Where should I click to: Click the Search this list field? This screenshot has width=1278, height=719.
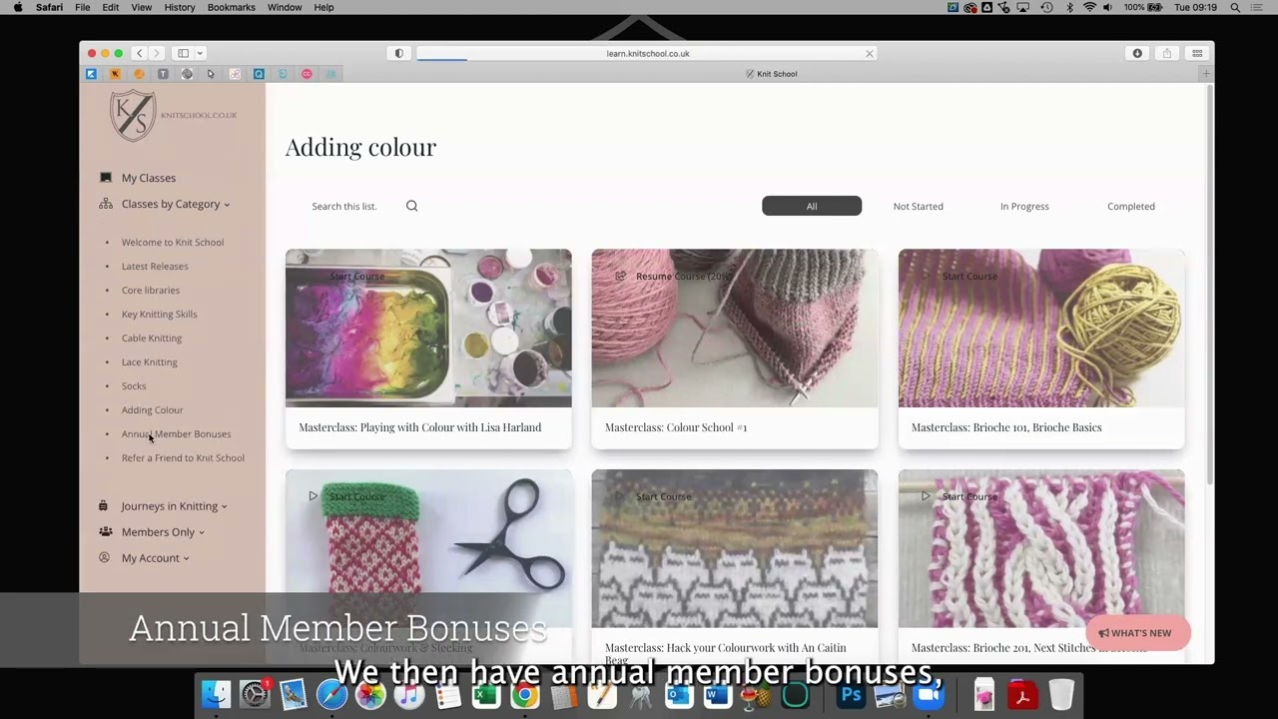pos(354,207)
